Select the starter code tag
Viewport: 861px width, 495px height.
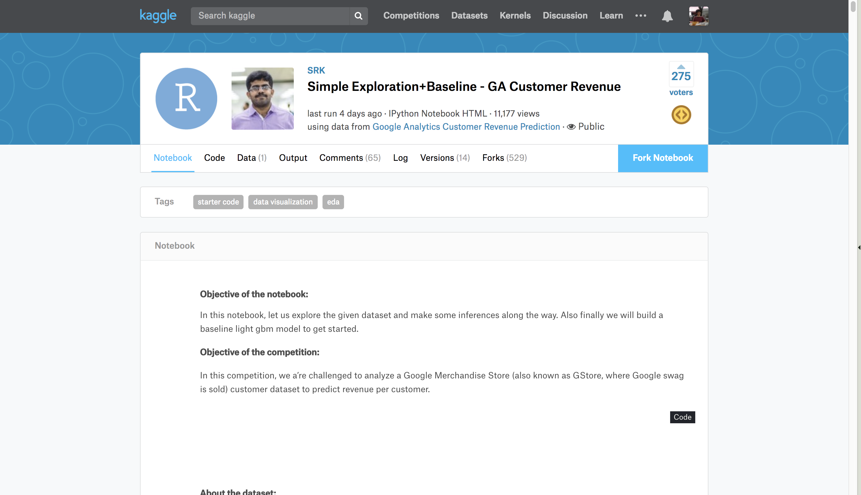(x=218, y=202)
